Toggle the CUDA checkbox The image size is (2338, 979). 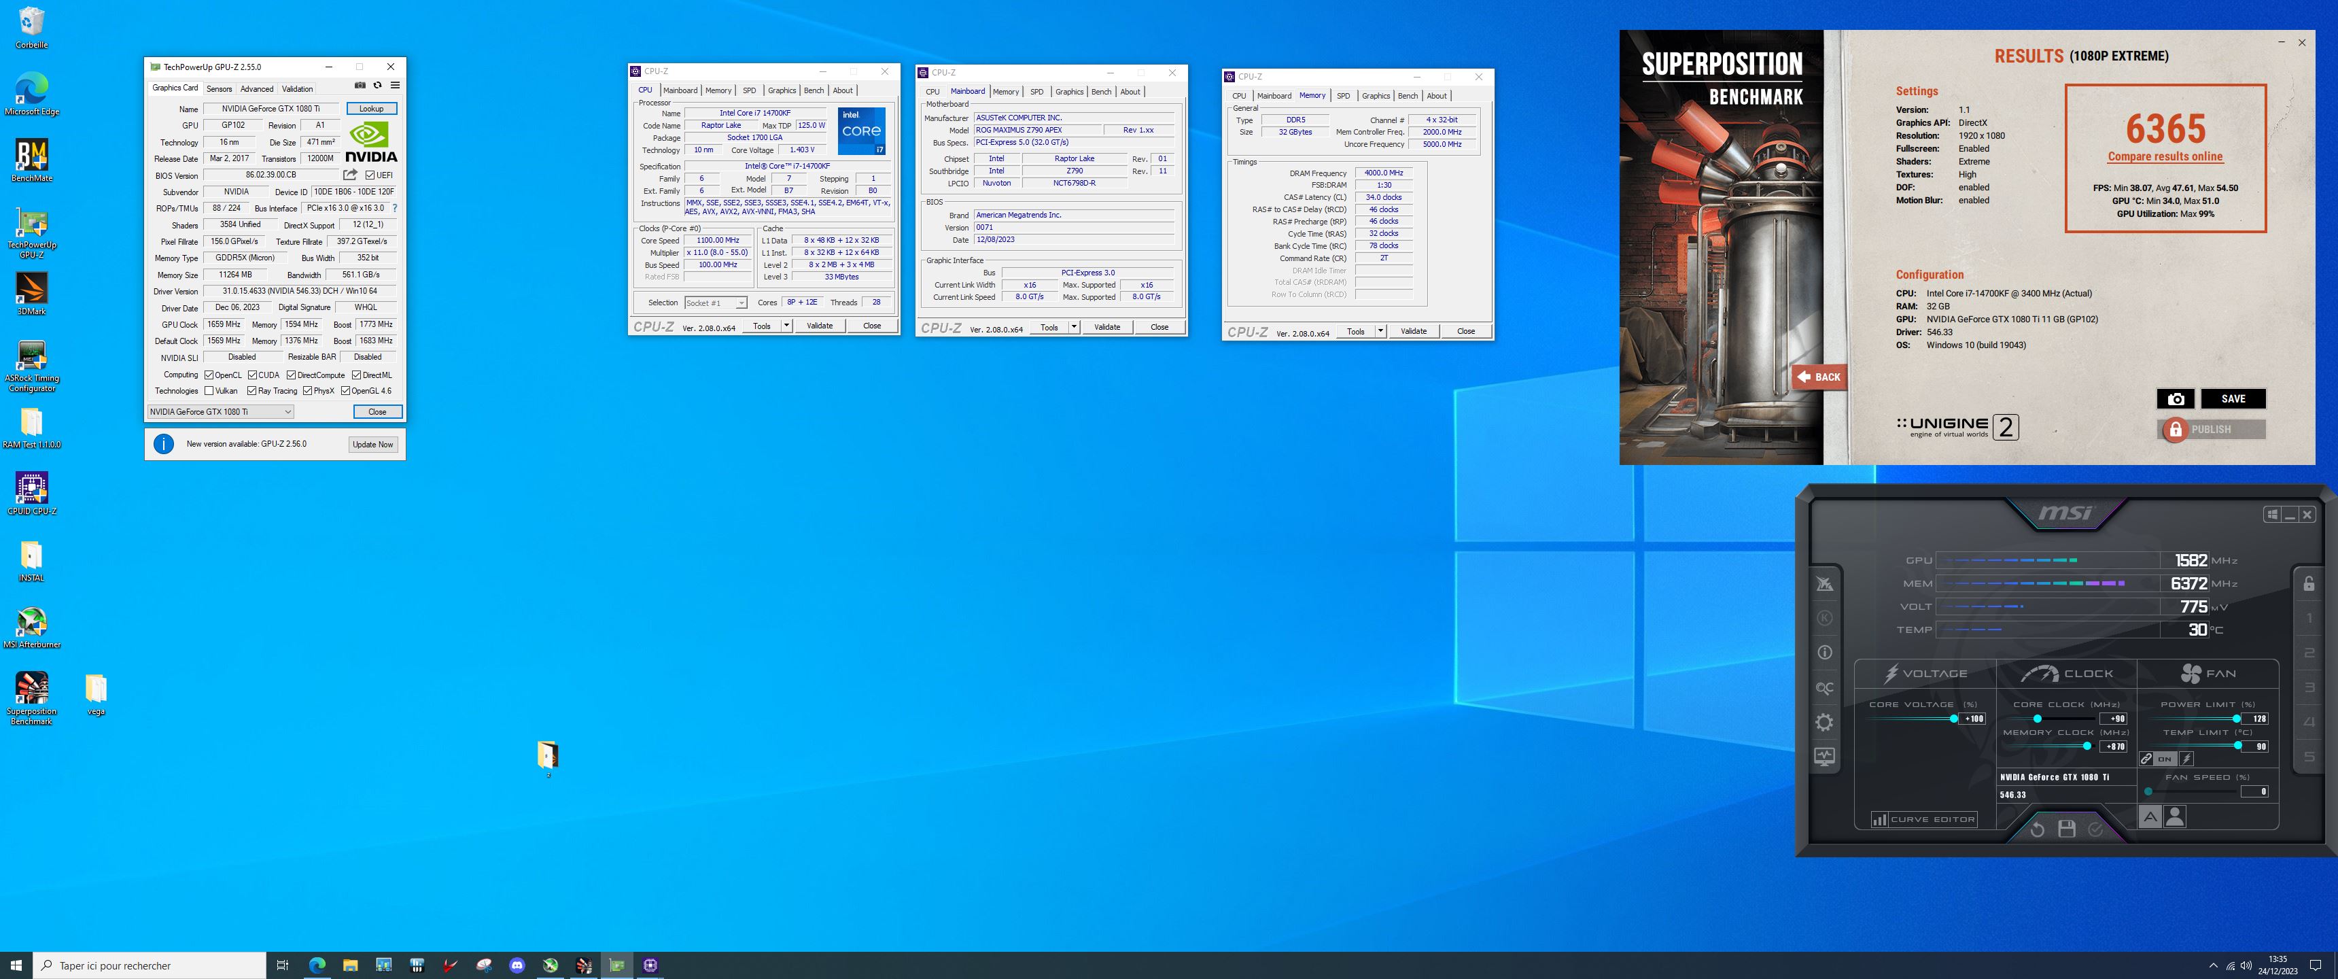point(254,375)
